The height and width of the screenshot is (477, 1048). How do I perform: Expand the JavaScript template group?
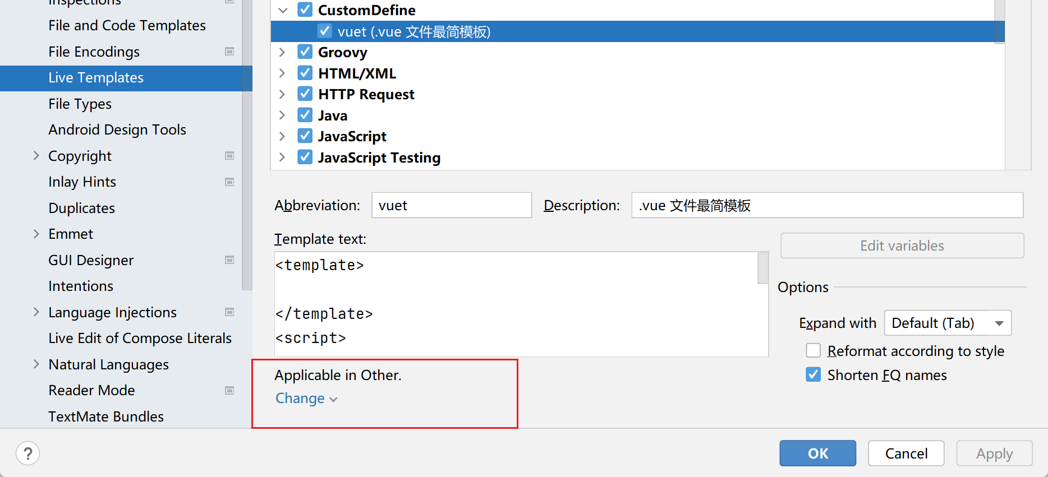(x=282, y=136)
